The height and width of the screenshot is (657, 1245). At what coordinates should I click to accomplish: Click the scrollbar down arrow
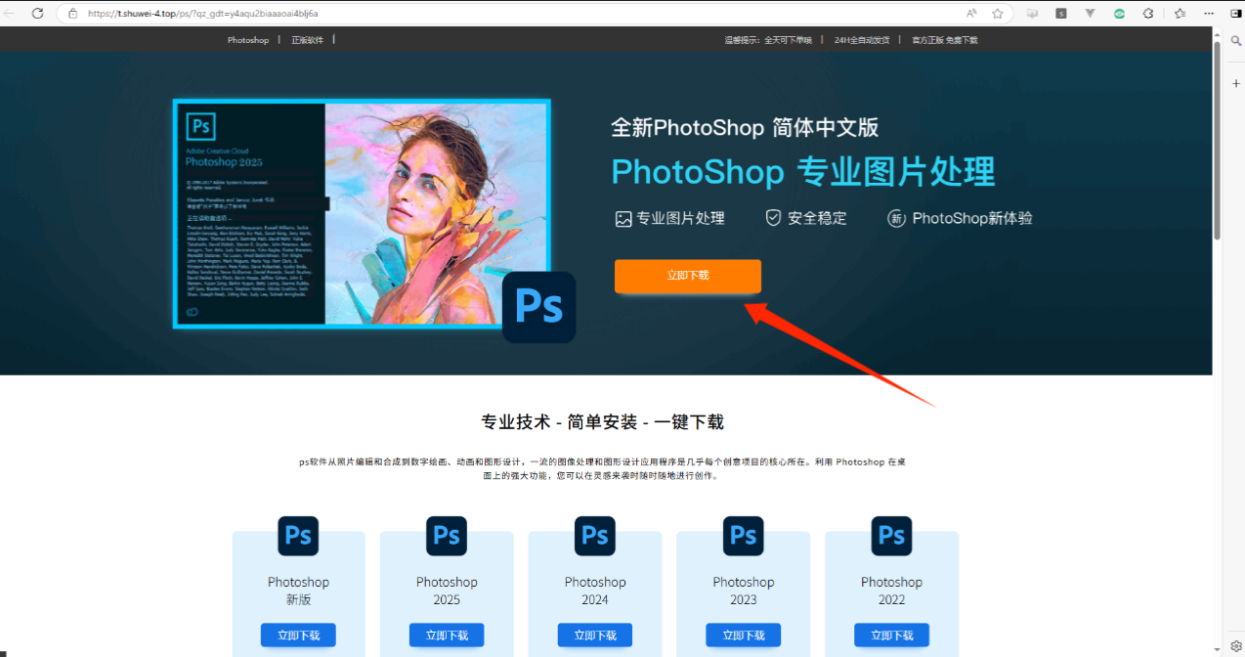pos(1218,648)
